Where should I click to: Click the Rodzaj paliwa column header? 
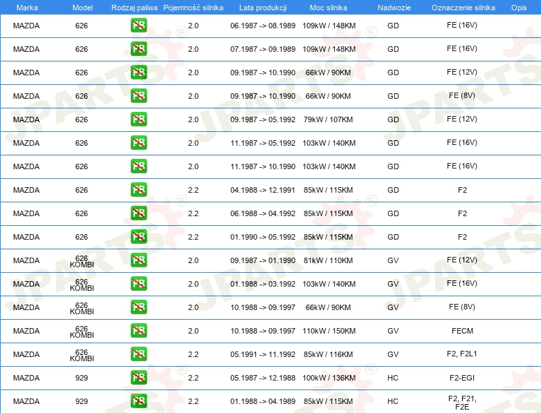[134, 8]
